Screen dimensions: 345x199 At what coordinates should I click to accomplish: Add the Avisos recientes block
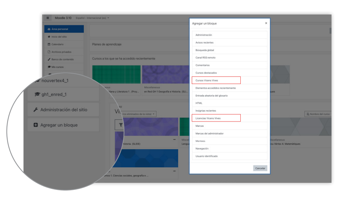pyautogui.click(x=230, y=42)
